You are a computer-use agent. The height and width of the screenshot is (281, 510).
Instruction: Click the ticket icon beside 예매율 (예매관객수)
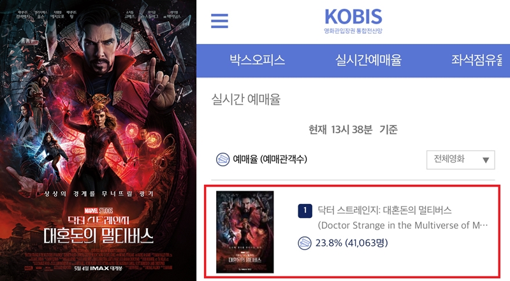tap(222, 159)
